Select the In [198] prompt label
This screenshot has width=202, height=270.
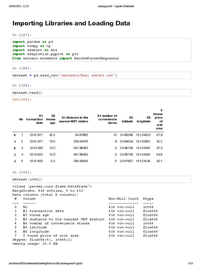pos(22,68)
